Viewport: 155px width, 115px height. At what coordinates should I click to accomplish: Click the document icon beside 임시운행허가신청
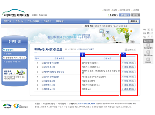pyautogui.click(x=42, y=63)
